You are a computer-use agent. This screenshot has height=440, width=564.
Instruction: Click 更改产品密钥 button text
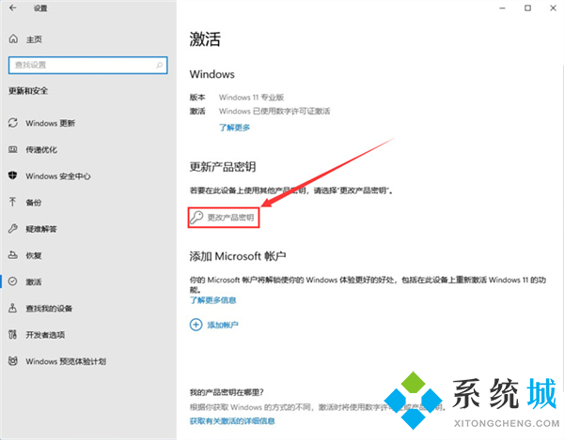(x=230, y=218)
